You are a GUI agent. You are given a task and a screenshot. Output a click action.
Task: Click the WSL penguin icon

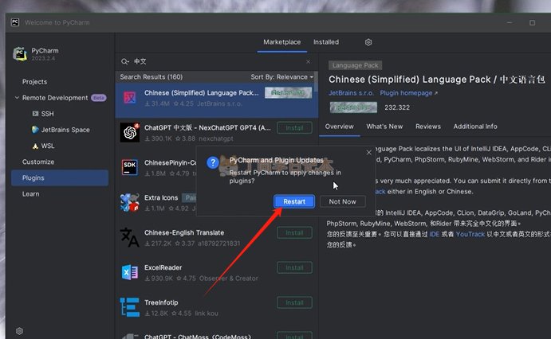click(x=35, y=146)
